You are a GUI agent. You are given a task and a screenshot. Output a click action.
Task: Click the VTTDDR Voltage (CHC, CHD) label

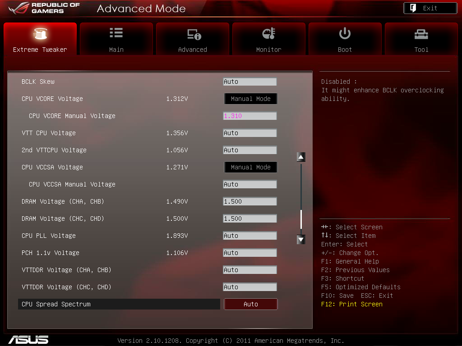pos(66,287)
